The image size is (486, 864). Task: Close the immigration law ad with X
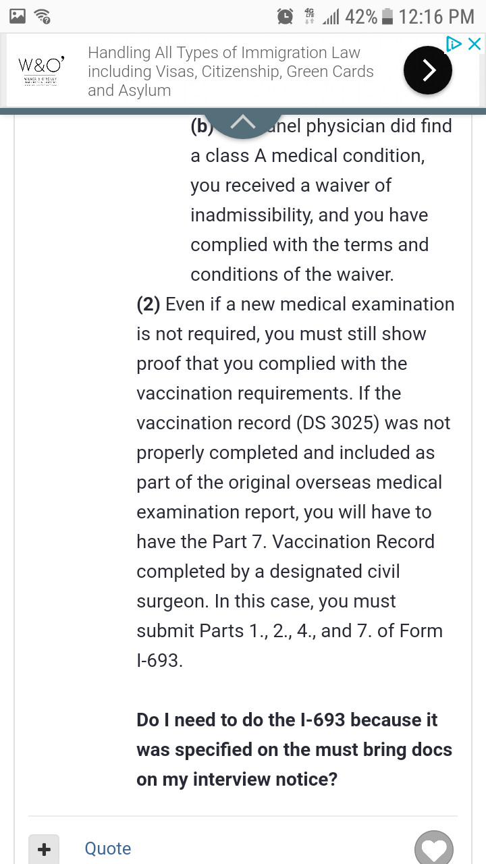pos(475,45)
